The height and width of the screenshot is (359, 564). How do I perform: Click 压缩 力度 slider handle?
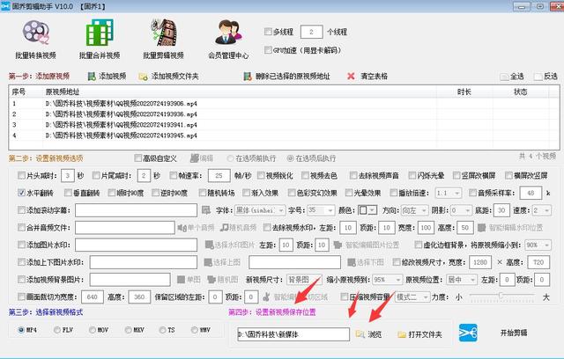click(x=501, y=295)
